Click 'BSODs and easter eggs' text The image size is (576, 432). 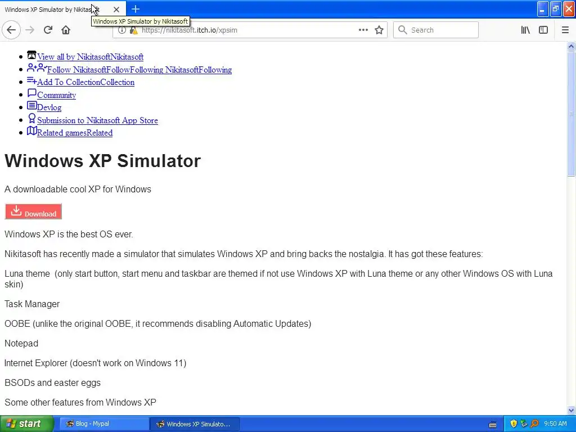coord(52,382)
